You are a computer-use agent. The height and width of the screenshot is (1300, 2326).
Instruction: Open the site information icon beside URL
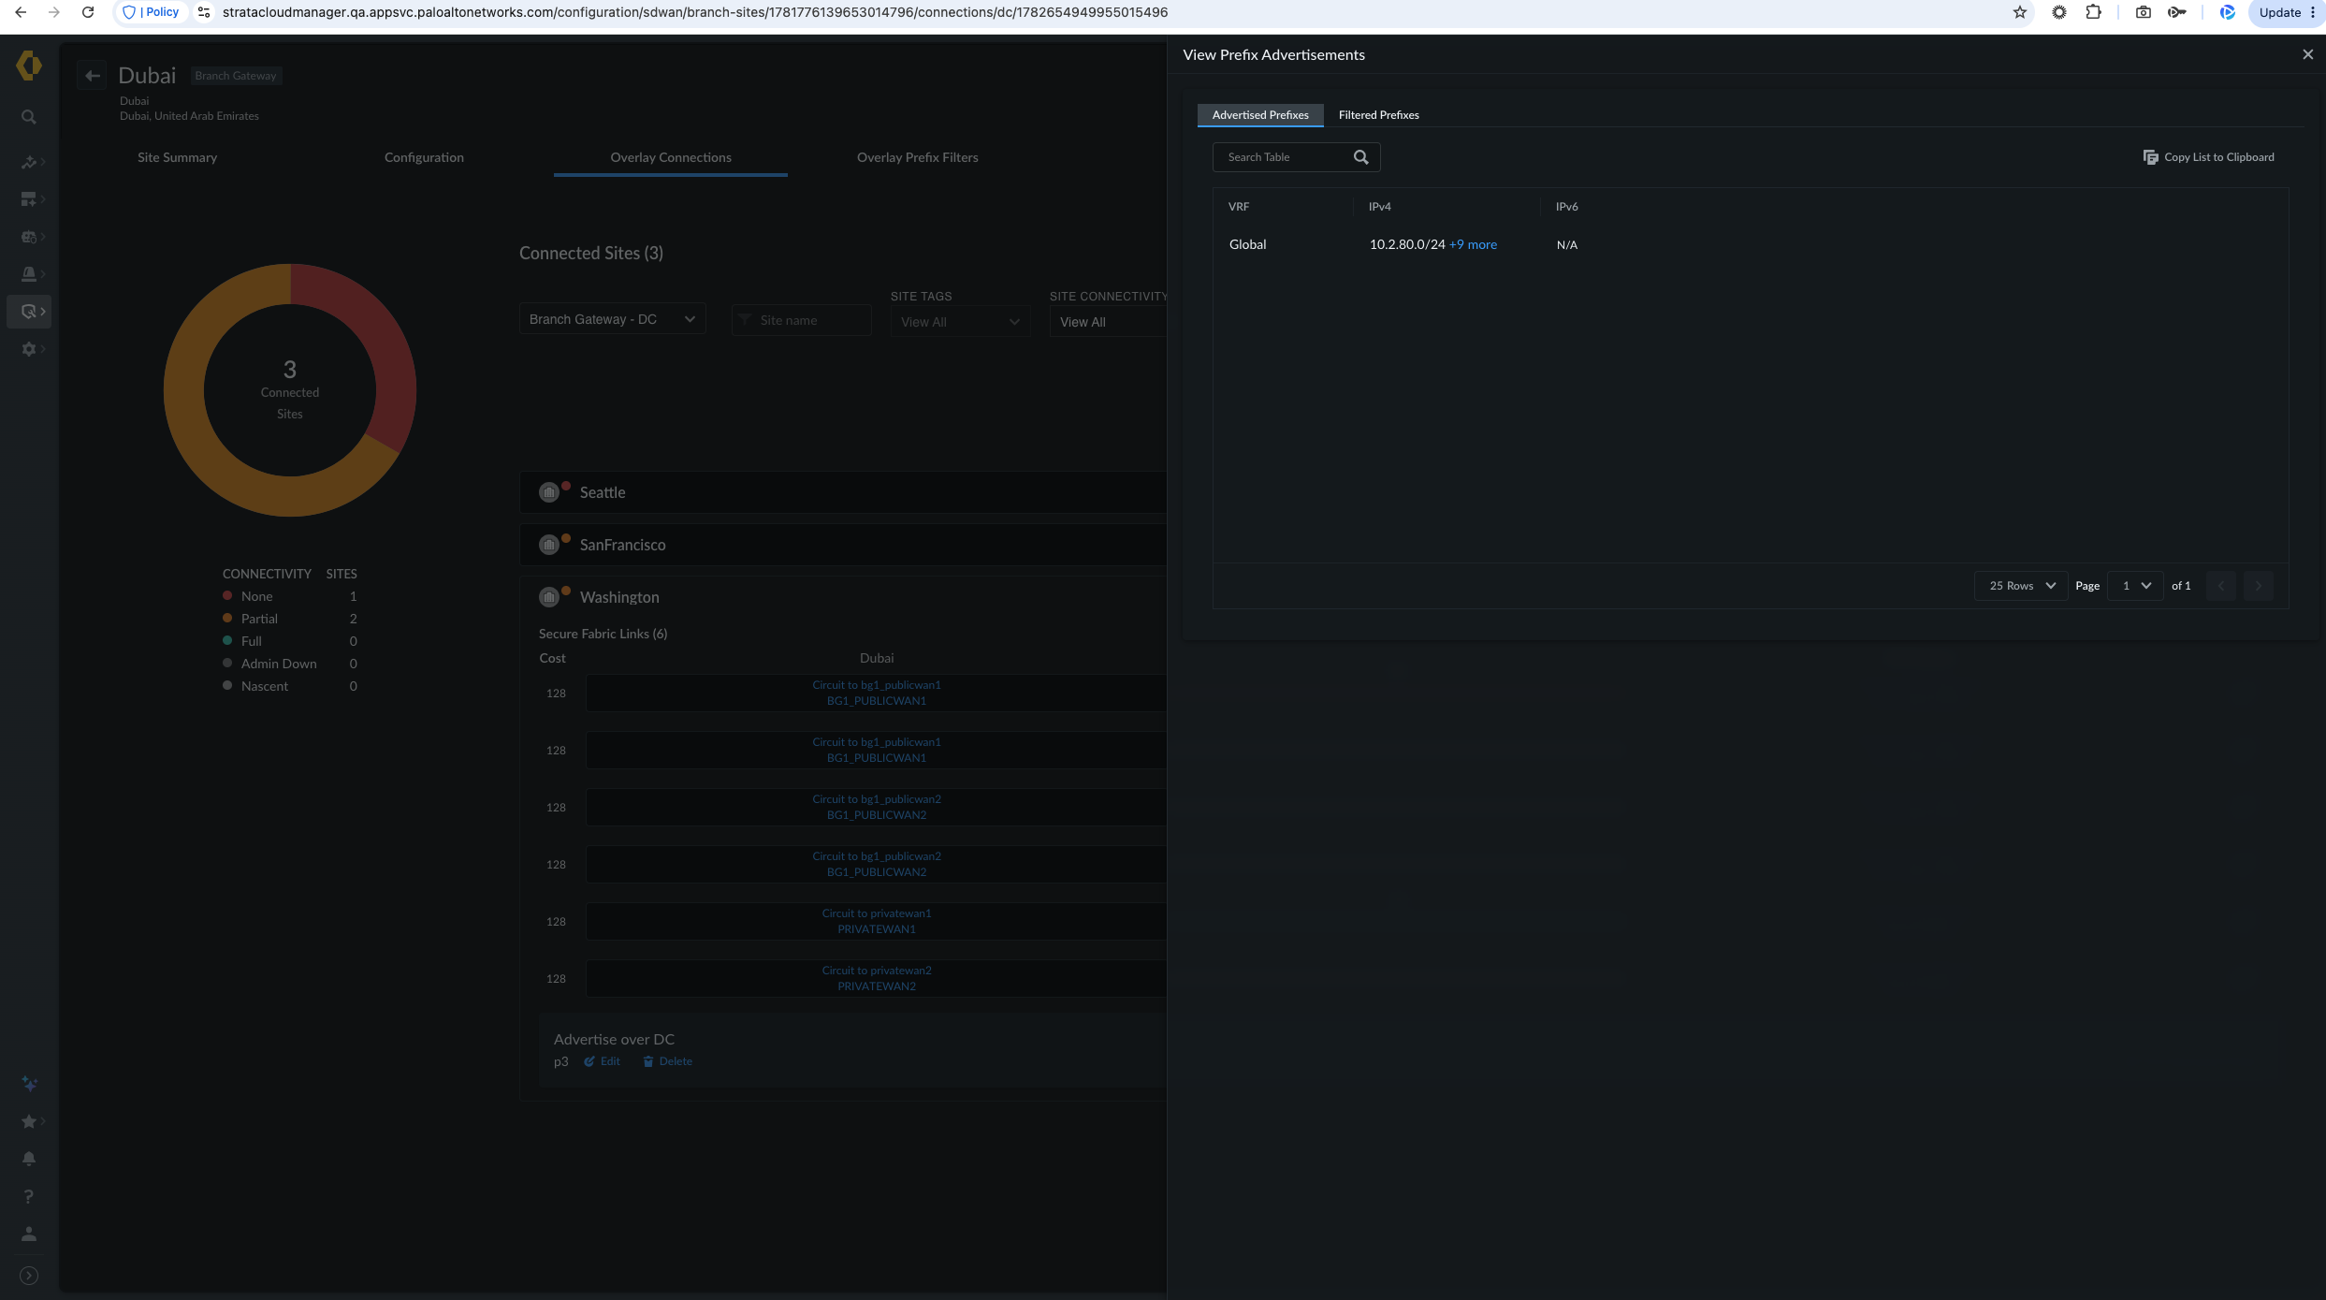pos(204,12)
